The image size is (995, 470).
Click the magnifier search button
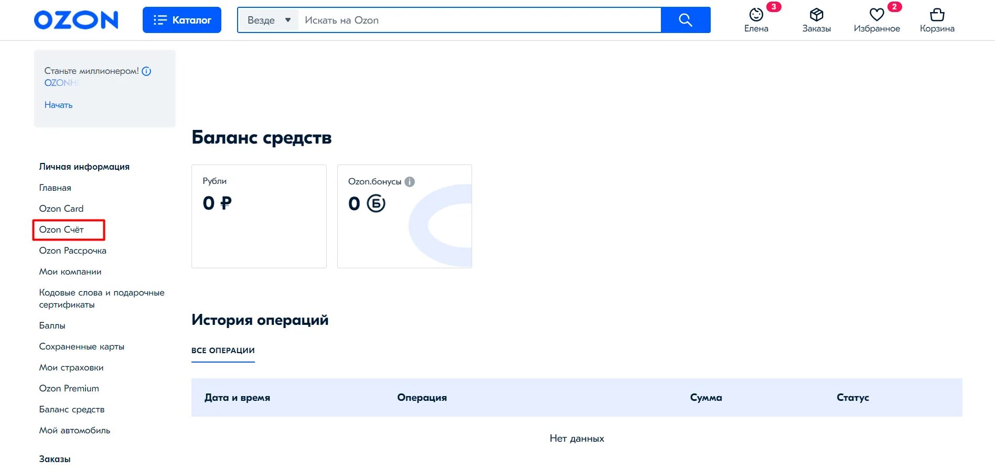coord(686,20)
